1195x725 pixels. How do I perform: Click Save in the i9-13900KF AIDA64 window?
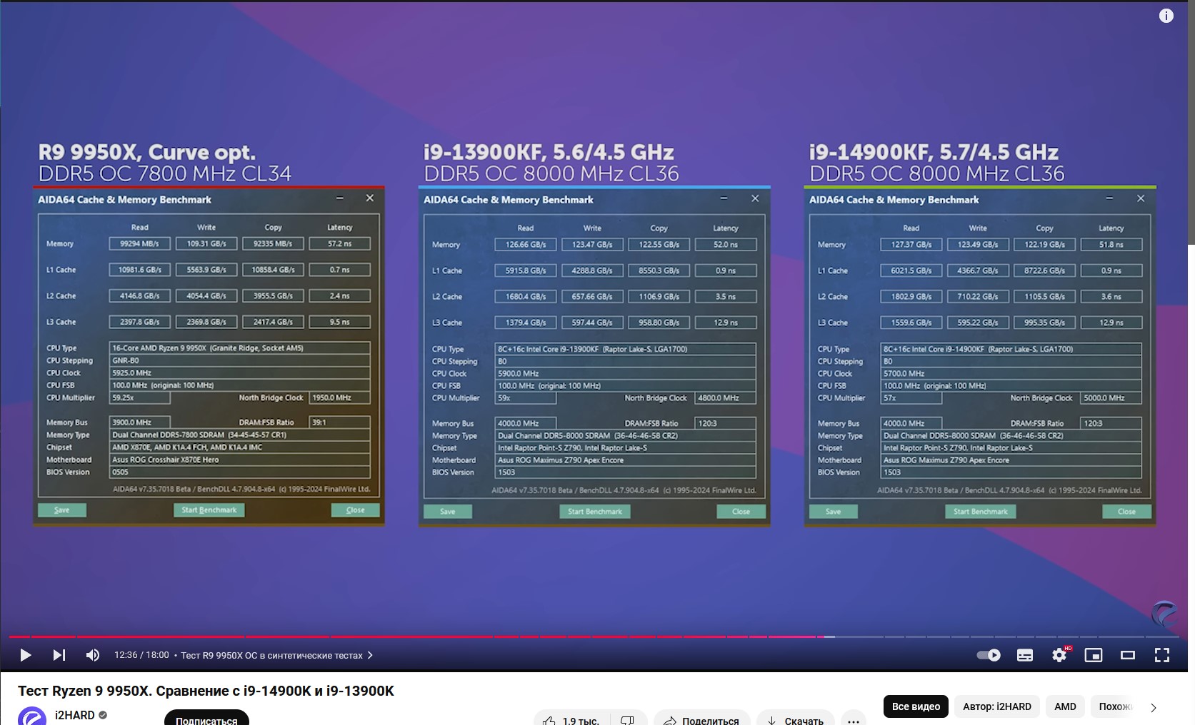(x=448, y=511)
